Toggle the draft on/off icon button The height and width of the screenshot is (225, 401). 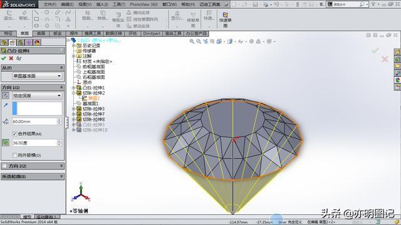(x=6, y=142)
